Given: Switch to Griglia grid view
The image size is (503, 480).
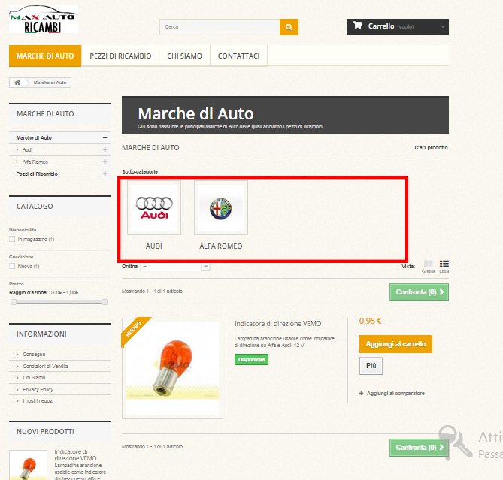Looking at the screenshot, I should click(x=429, y=266).
